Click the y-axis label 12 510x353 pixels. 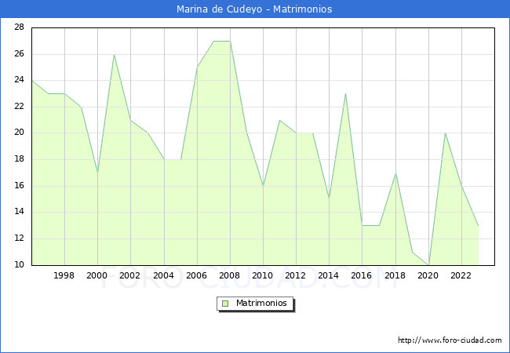(x=19, y=238)
